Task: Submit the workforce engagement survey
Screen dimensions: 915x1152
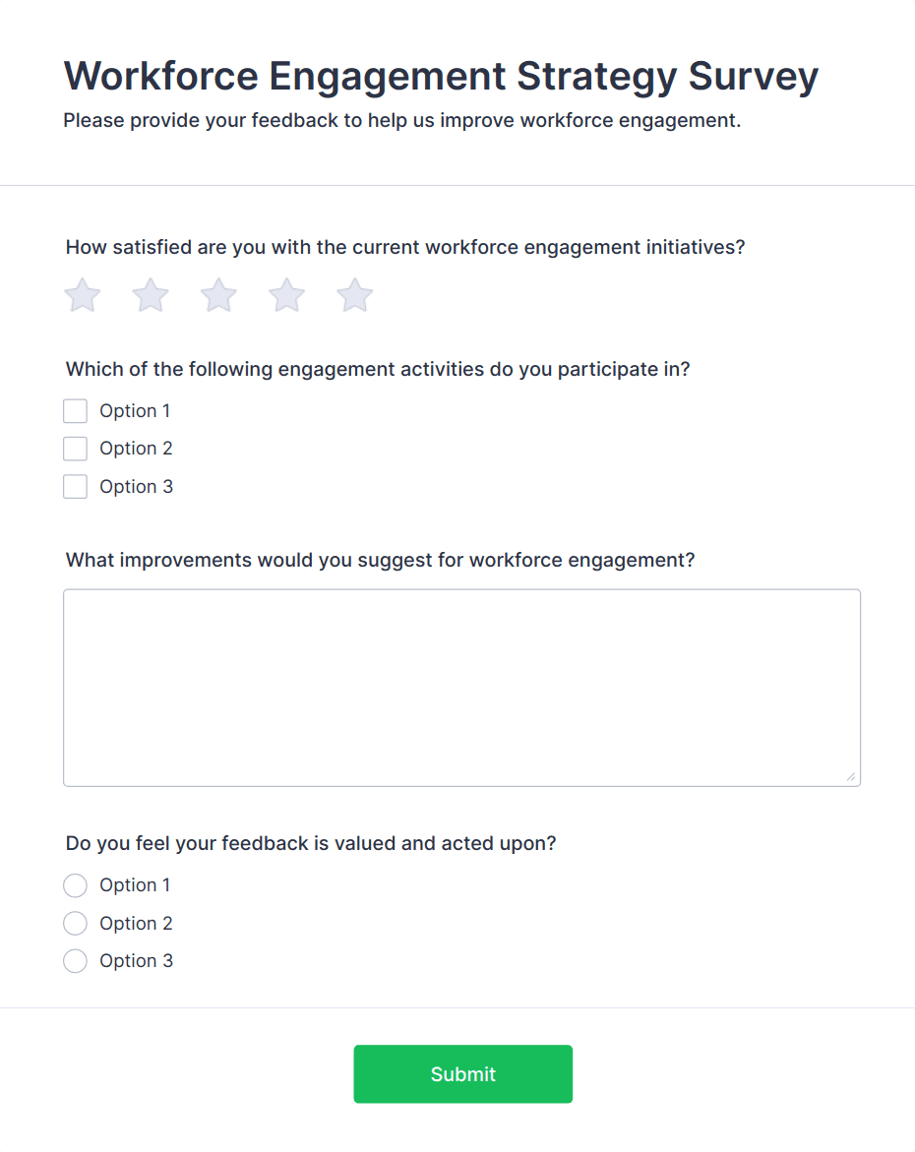Action: pos(462,1073)
